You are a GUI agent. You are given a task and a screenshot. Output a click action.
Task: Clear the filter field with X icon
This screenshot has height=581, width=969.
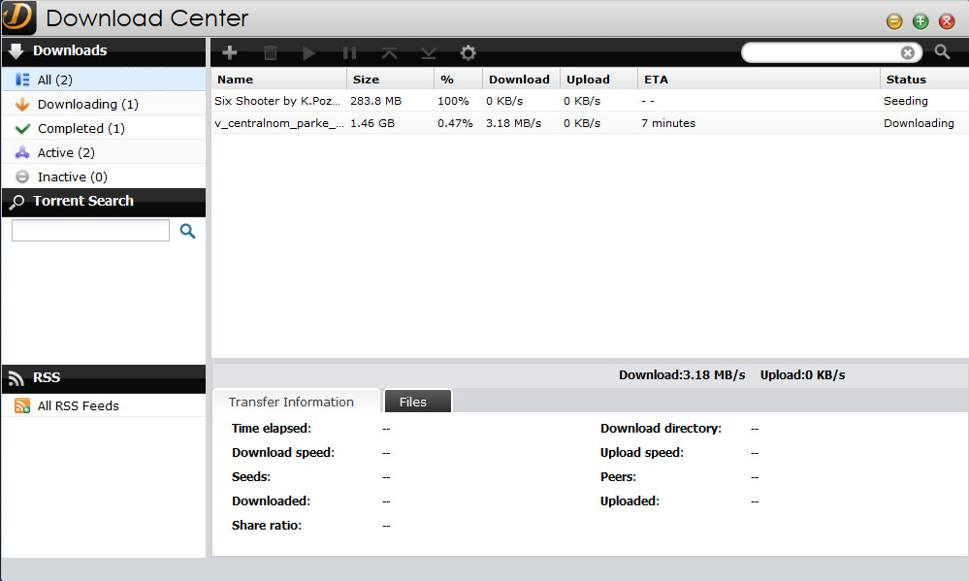pyautogui.click(x=907, y=52)
